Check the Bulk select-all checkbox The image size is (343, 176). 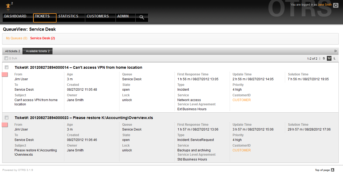tap(6, 58)
